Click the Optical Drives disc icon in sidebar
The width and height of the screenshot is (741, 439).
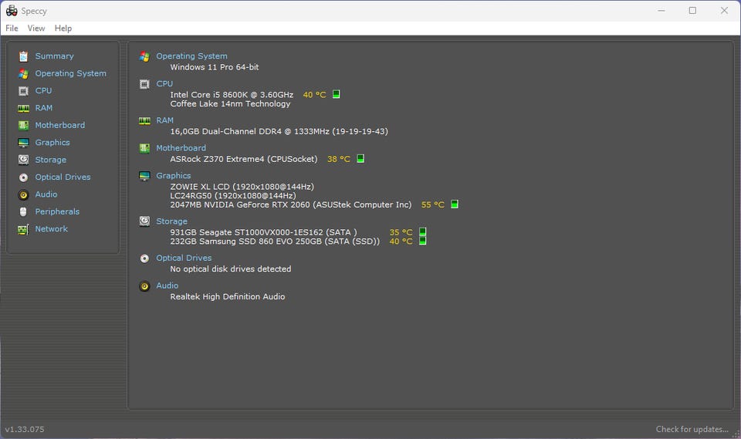point(23,177)
